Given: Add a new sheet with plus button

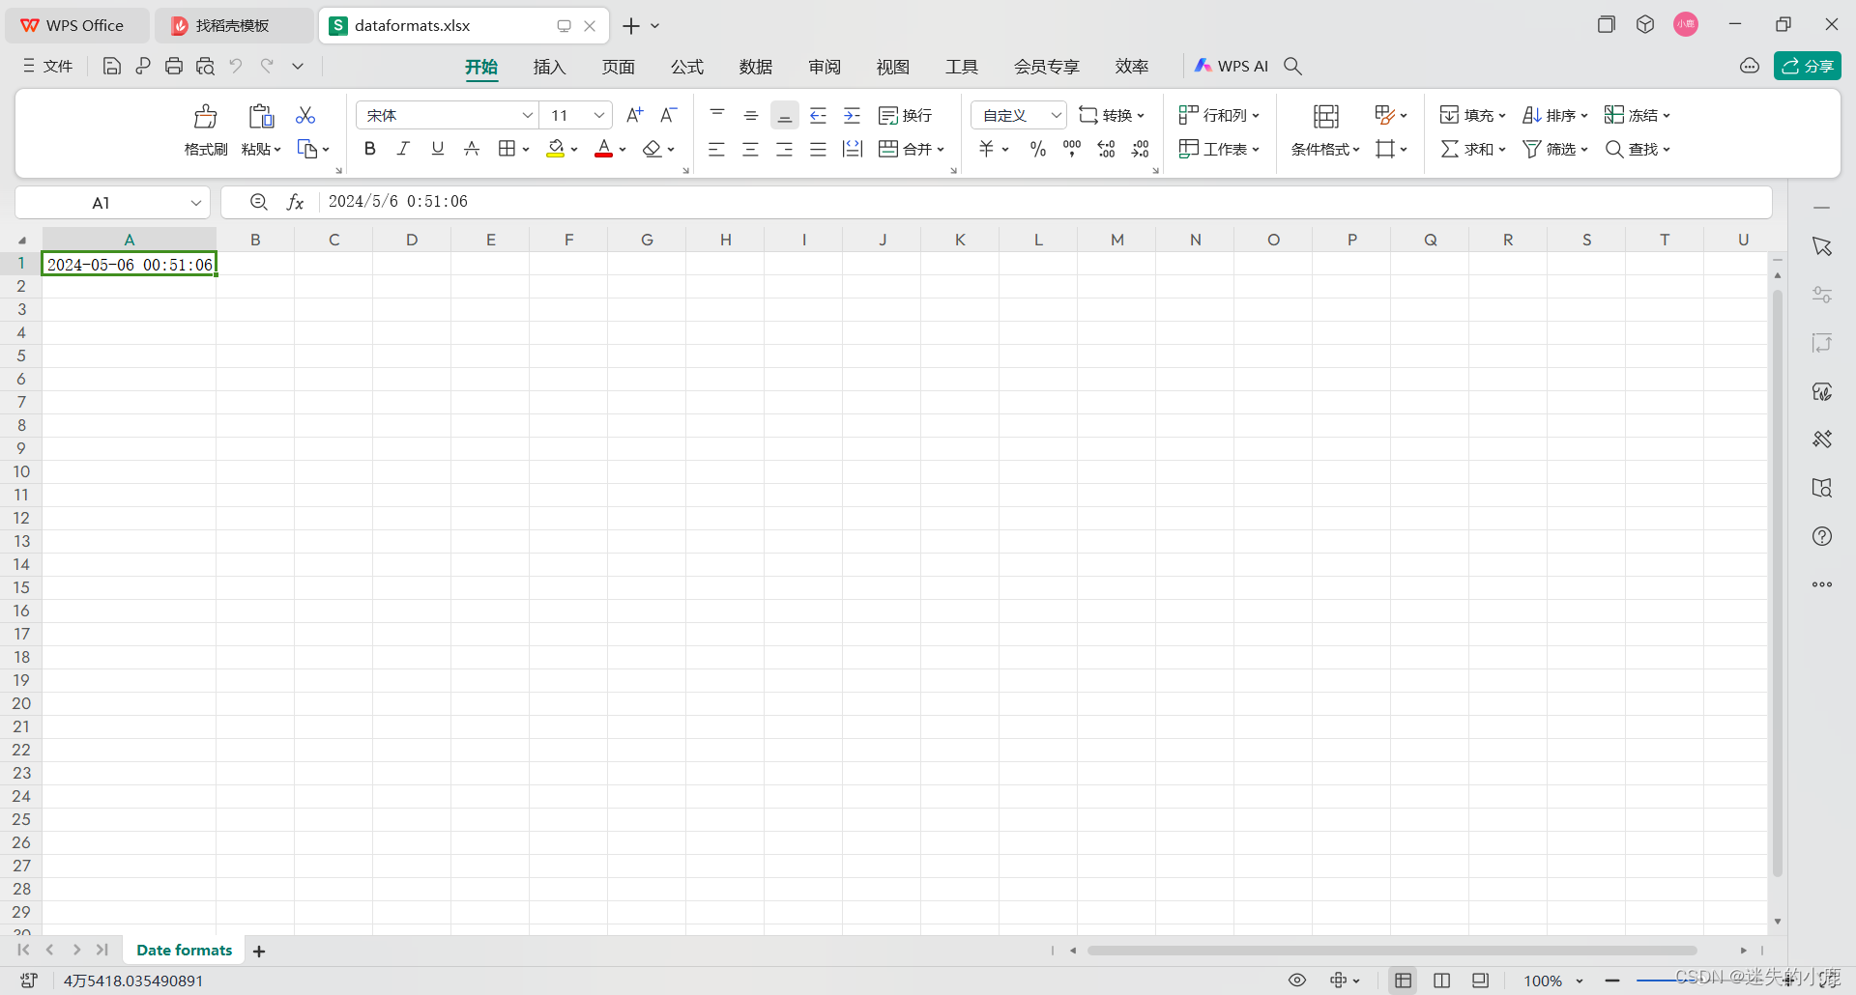Looking at the screenshot, I should pos(259,952).
